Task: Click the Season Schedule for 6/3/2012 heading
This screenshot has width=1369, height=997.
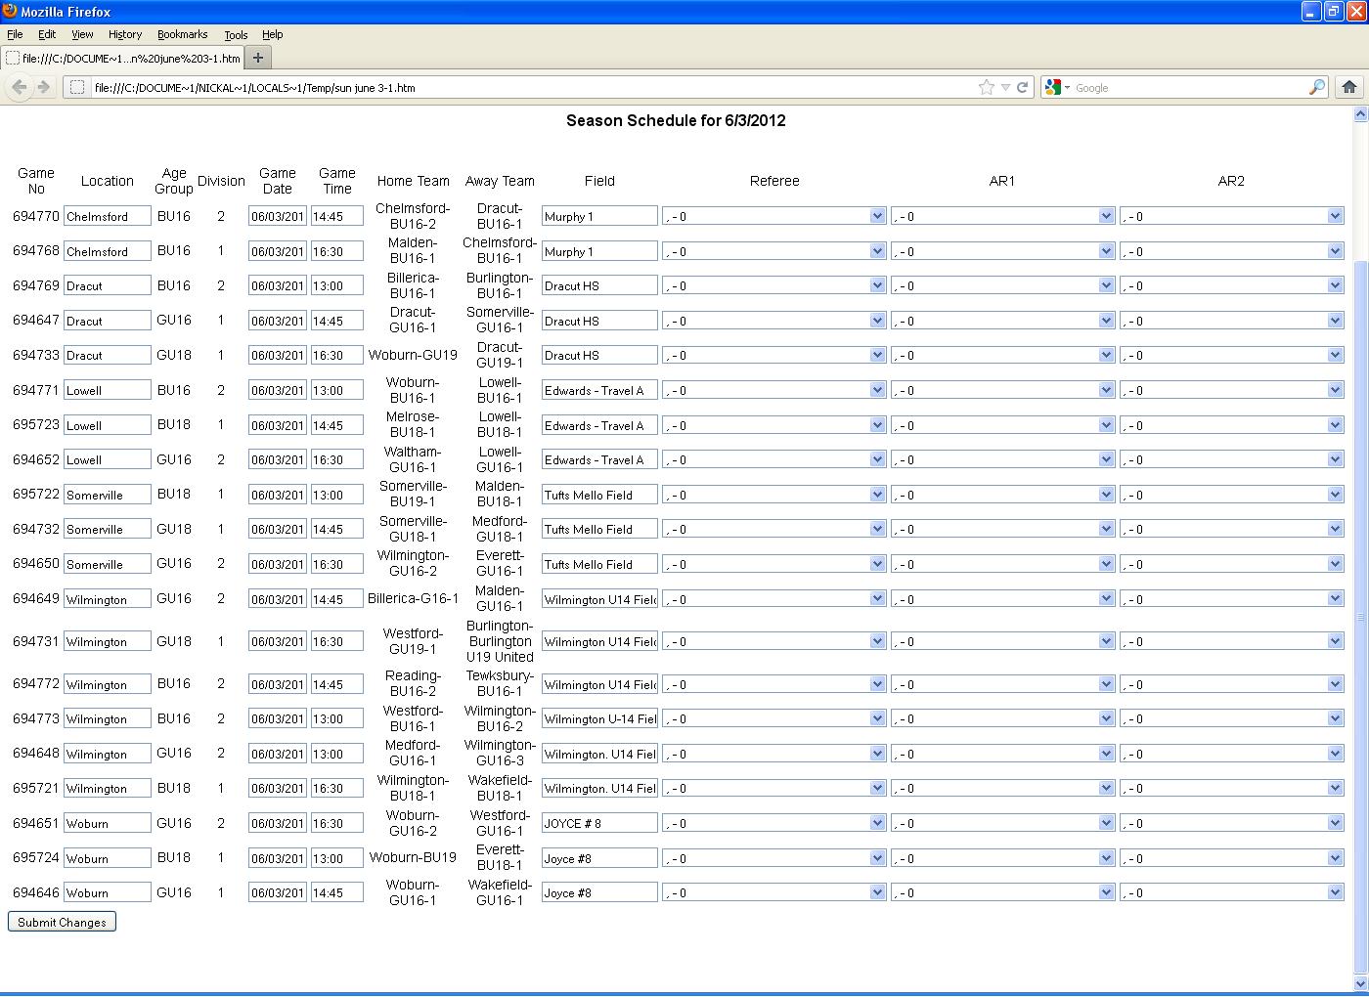Action: click(676, 120)
